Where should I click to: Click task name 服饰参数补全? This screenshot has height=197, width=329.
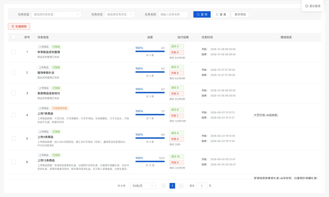coord(46,73)
